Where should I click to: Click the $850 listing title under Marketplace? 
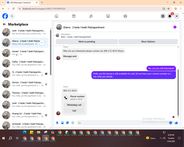(76, 37)
